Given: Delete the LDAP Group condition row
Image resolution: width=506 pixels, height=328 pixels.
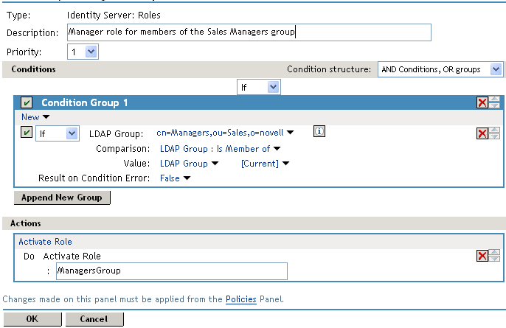Looking at the screenshot, I should 482,133.
